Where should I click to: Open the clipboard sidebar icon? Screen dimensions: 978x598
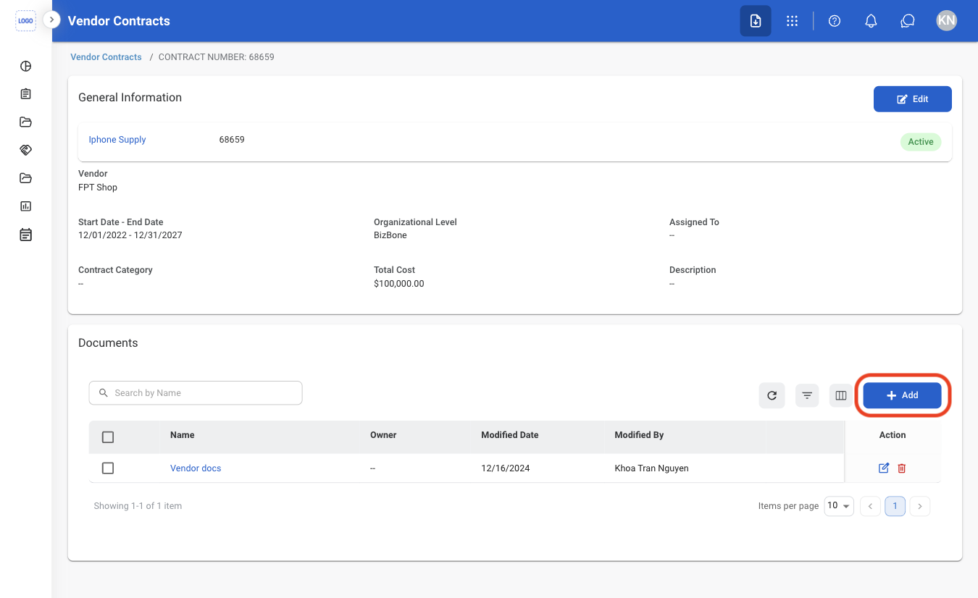(25, 94)
